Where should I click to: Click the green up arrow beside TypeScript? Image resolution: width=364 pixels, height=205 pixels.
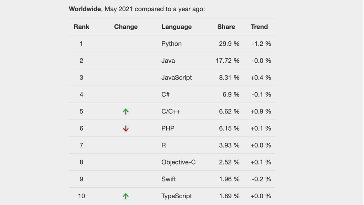[x=126, y=196]
